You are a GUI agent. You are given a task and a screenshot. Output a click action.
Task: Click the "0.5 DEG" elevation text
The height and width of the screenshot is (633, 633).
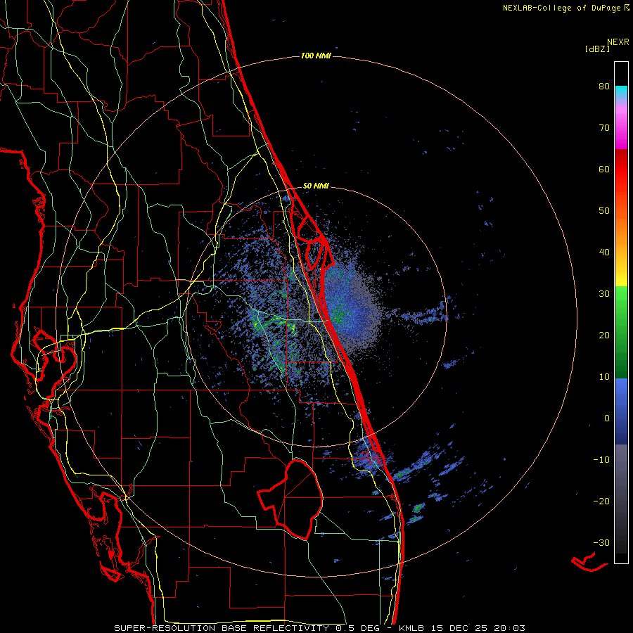point(357,628)
